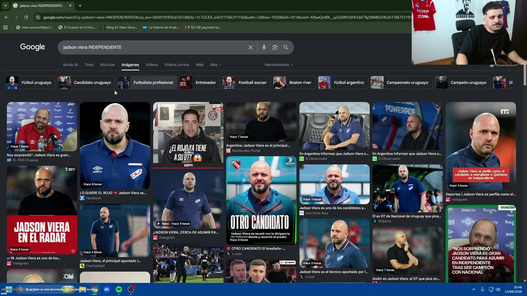Screen dimensions: 527x296
Task: Open the DSports image result
Action: click(408, 188)
